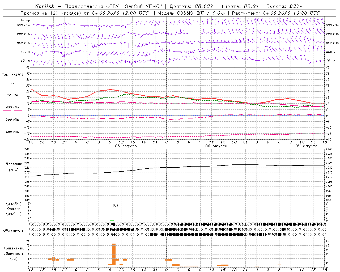Click the "(гПа)" unit under Давление
This screenshot has width=340, height=272.
click(x=14, y=170)
